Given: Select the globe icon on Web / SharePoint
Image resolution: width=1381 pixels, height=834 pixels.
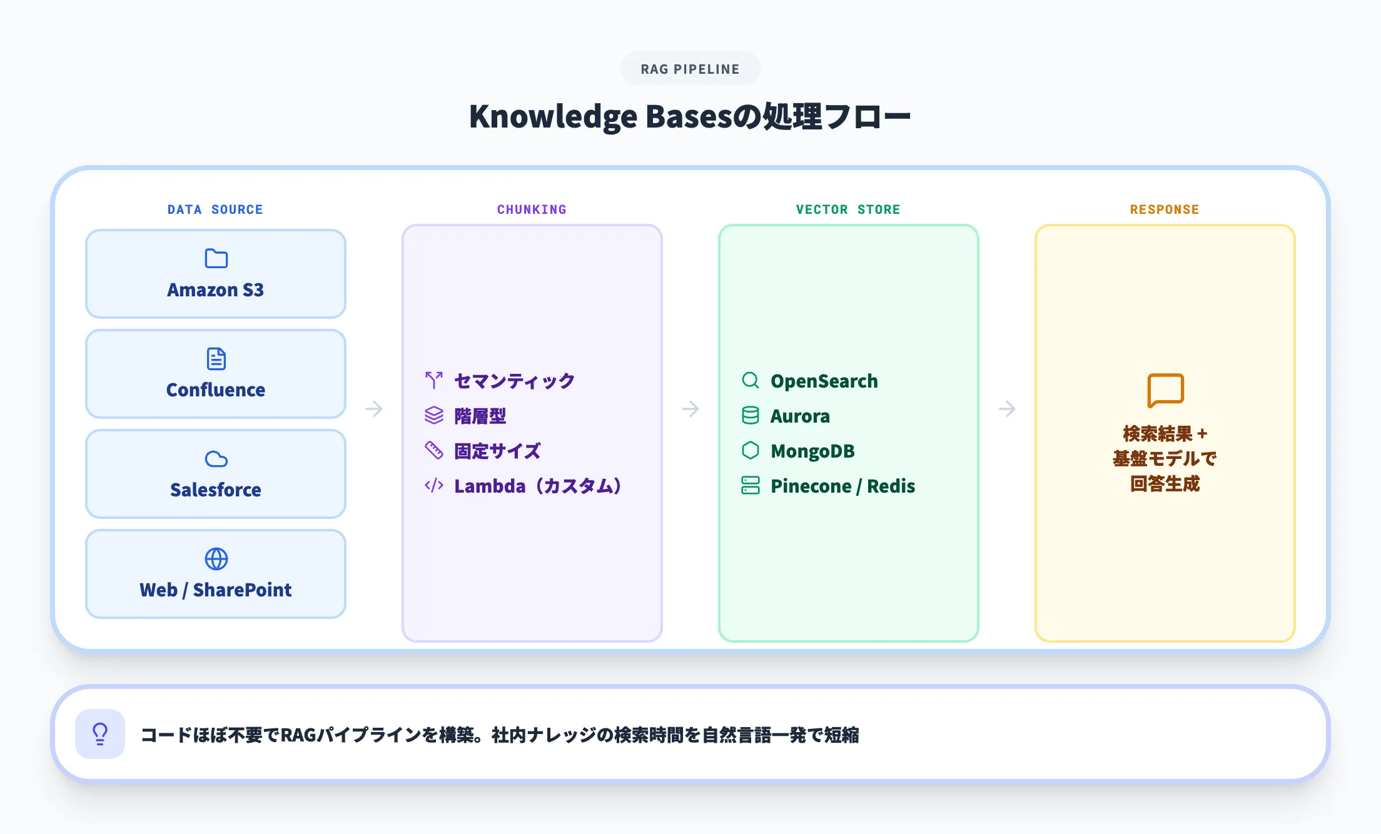Looking at the screenshot, I should click(215, 558).
